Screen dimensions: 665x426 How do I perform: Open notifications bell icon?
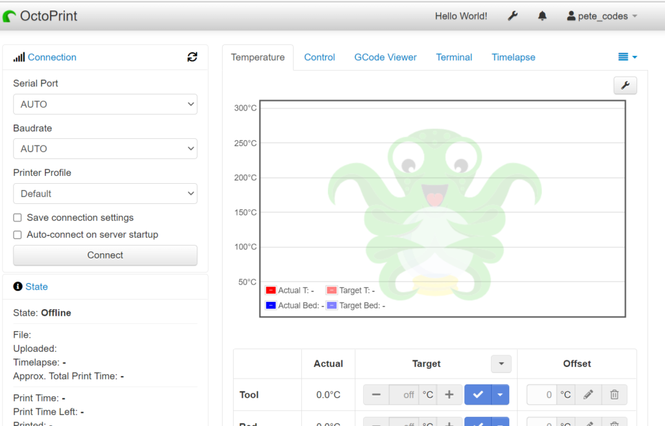coord(542,16)
